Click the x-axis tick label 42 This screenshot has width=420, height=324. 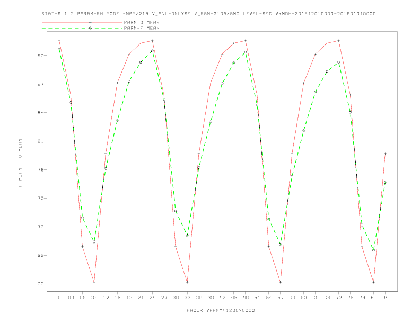pyautogui.click(x=222, y=298)
